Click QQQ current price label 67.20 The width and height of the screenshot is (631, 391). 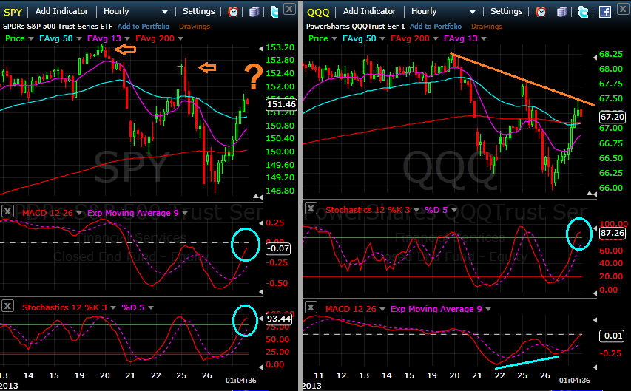click(612, 117)
